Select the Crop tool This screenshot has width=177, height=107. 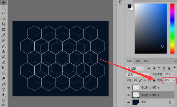(x=4, y=24)
